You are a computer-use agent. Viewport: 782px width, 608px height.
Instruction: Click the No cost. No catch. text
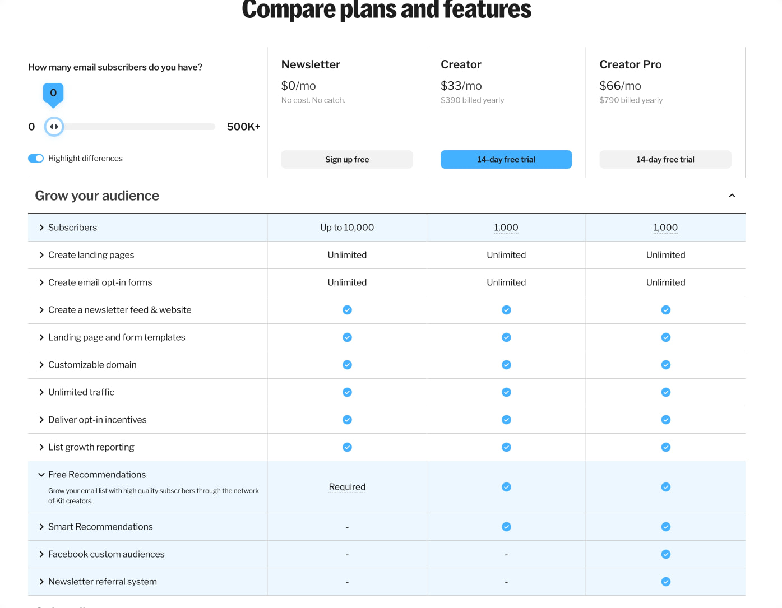pyautogui.click(x=313, y=100)
